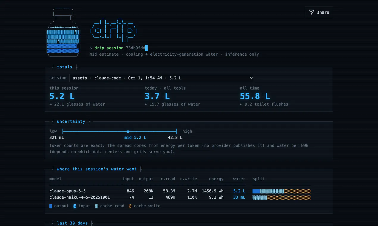Click the '33 mL' water value

(x=239, y=198)
